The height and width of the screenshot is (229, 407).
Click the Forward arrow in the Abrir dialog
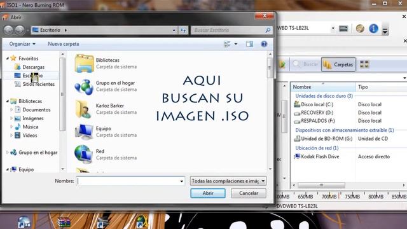(20, 30)
